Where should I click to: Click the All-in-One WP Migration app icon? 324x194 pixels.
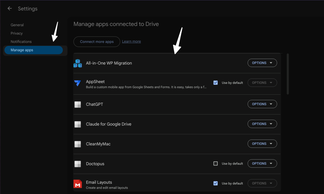pyautogui.click(x=78, y=63)
